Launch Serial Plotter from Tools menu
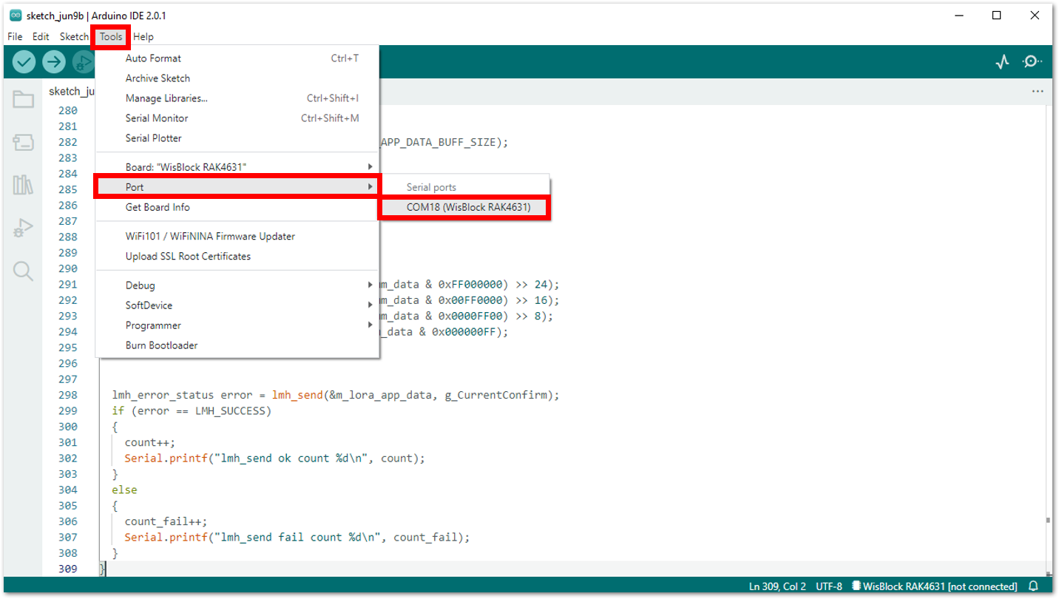This screenshot has height=599, width=1059. [237, 138]
